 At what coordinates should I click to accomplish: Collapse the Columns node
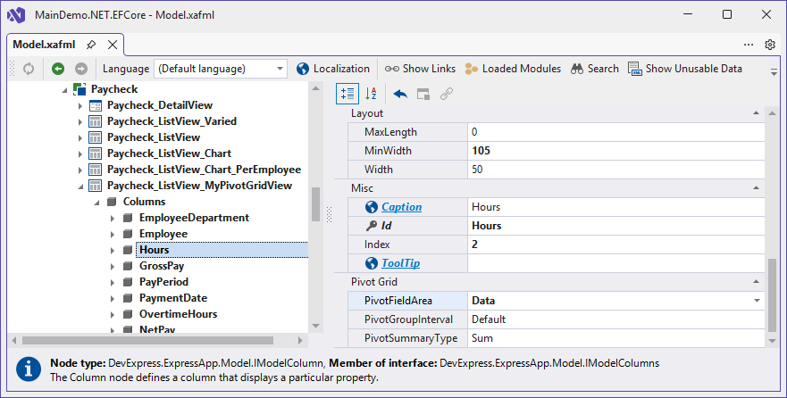point(96,203)
